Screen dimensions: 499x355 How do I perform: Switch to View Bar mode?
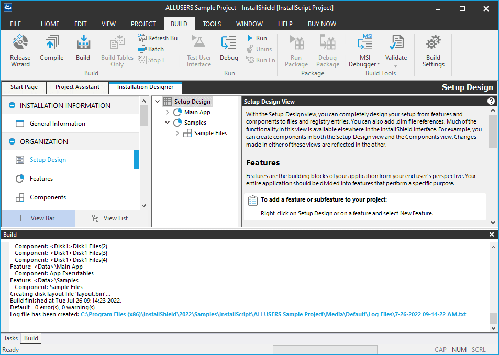[38, 218]
